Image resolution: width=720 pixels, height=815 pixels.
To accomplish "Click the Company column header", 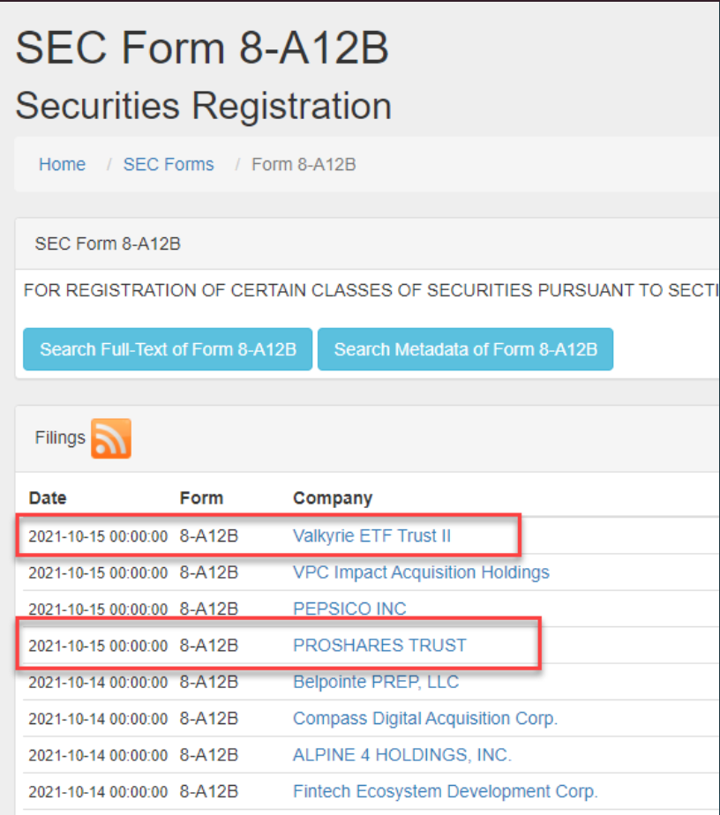I will (x=333, y=498).
